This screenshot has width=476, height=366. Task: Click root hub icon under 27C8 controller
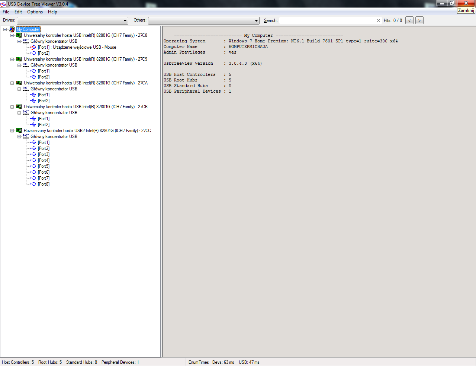tap(26, 41)
